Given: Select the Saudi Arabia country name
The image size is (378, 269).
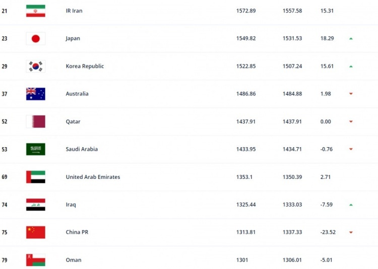Looking at the screenshot, I should click(x=82, y=149).
